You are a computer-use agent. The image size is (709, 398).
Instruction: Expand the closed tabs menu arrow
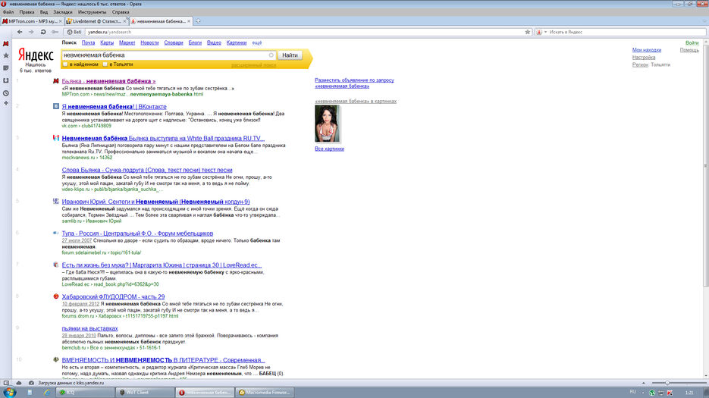[704, 21]
